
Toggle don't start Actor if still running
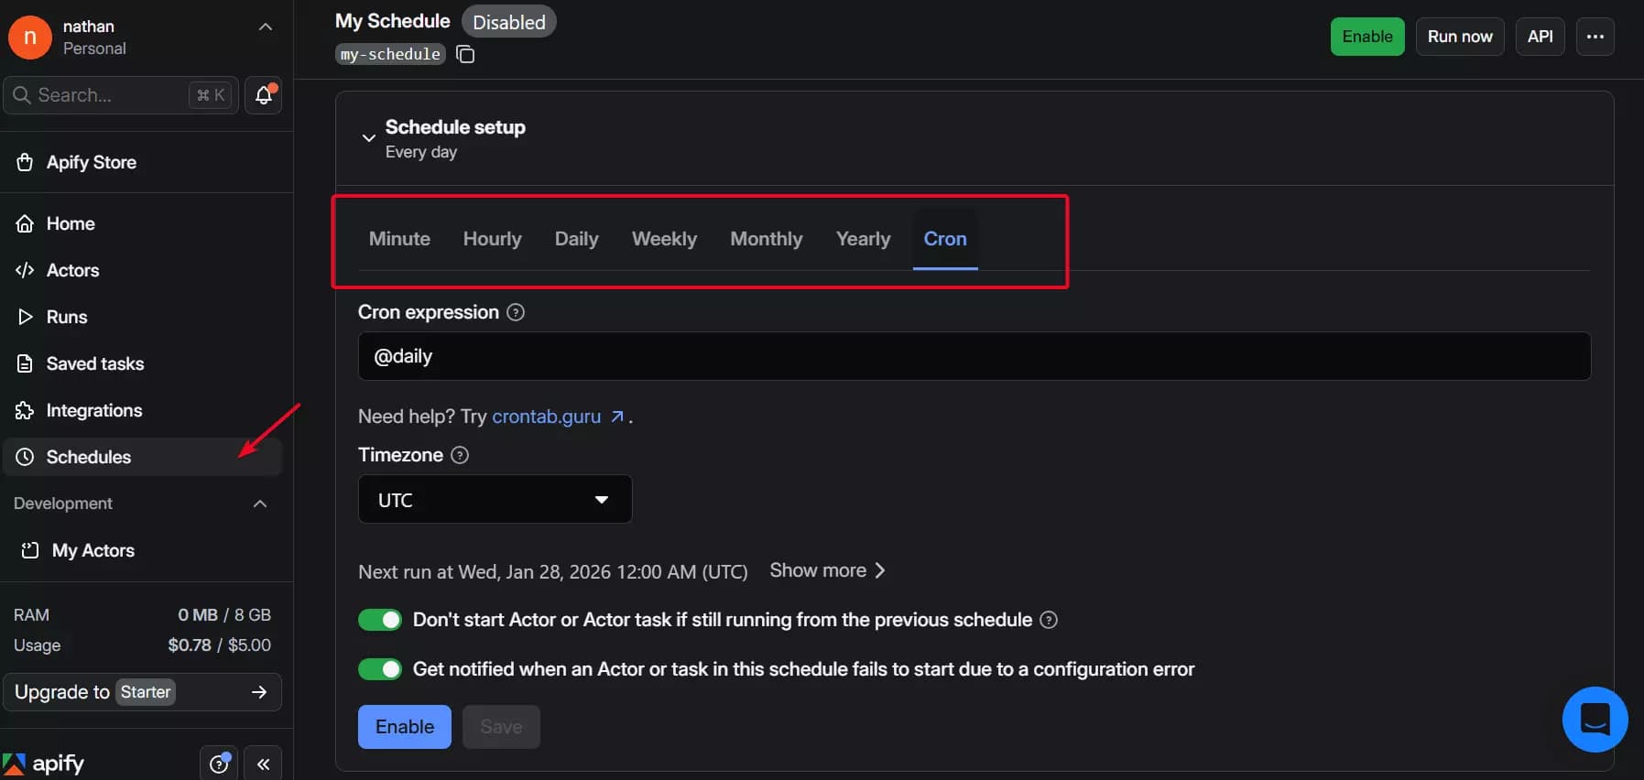(x=380, y=620)
